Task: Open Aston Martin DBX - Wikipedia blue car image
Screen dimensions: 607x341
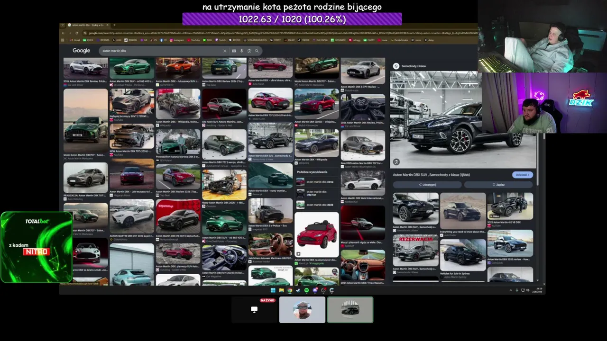Action: tap(317, 143)
